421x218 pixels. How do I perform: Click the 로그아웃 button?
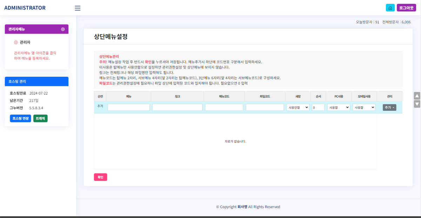(x=406, y=8)
